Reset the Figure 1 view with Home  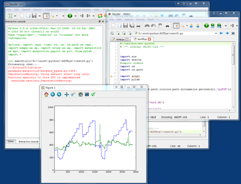click(x=46, y=94)
